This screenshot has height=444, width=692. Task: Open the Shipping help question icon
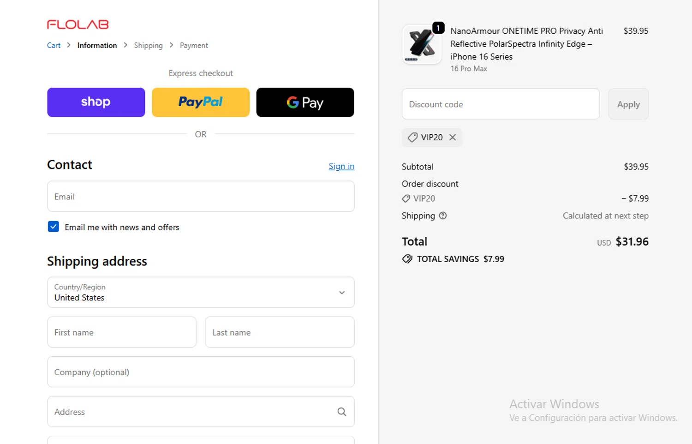[x=443, y=216]
